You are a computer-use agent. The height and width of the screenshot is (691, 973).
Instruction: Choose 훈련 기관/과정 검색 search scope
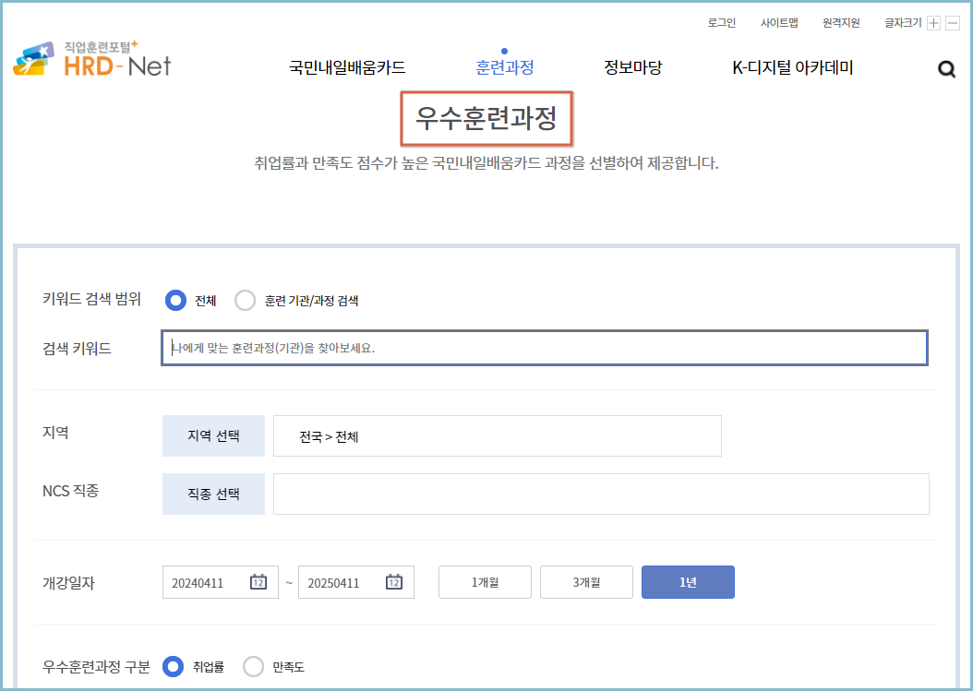coord(245,300)
